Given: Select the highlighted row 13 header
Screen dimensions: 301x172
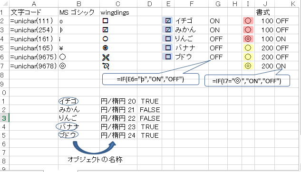Looking at the screenshot, I should pos(4,118).
